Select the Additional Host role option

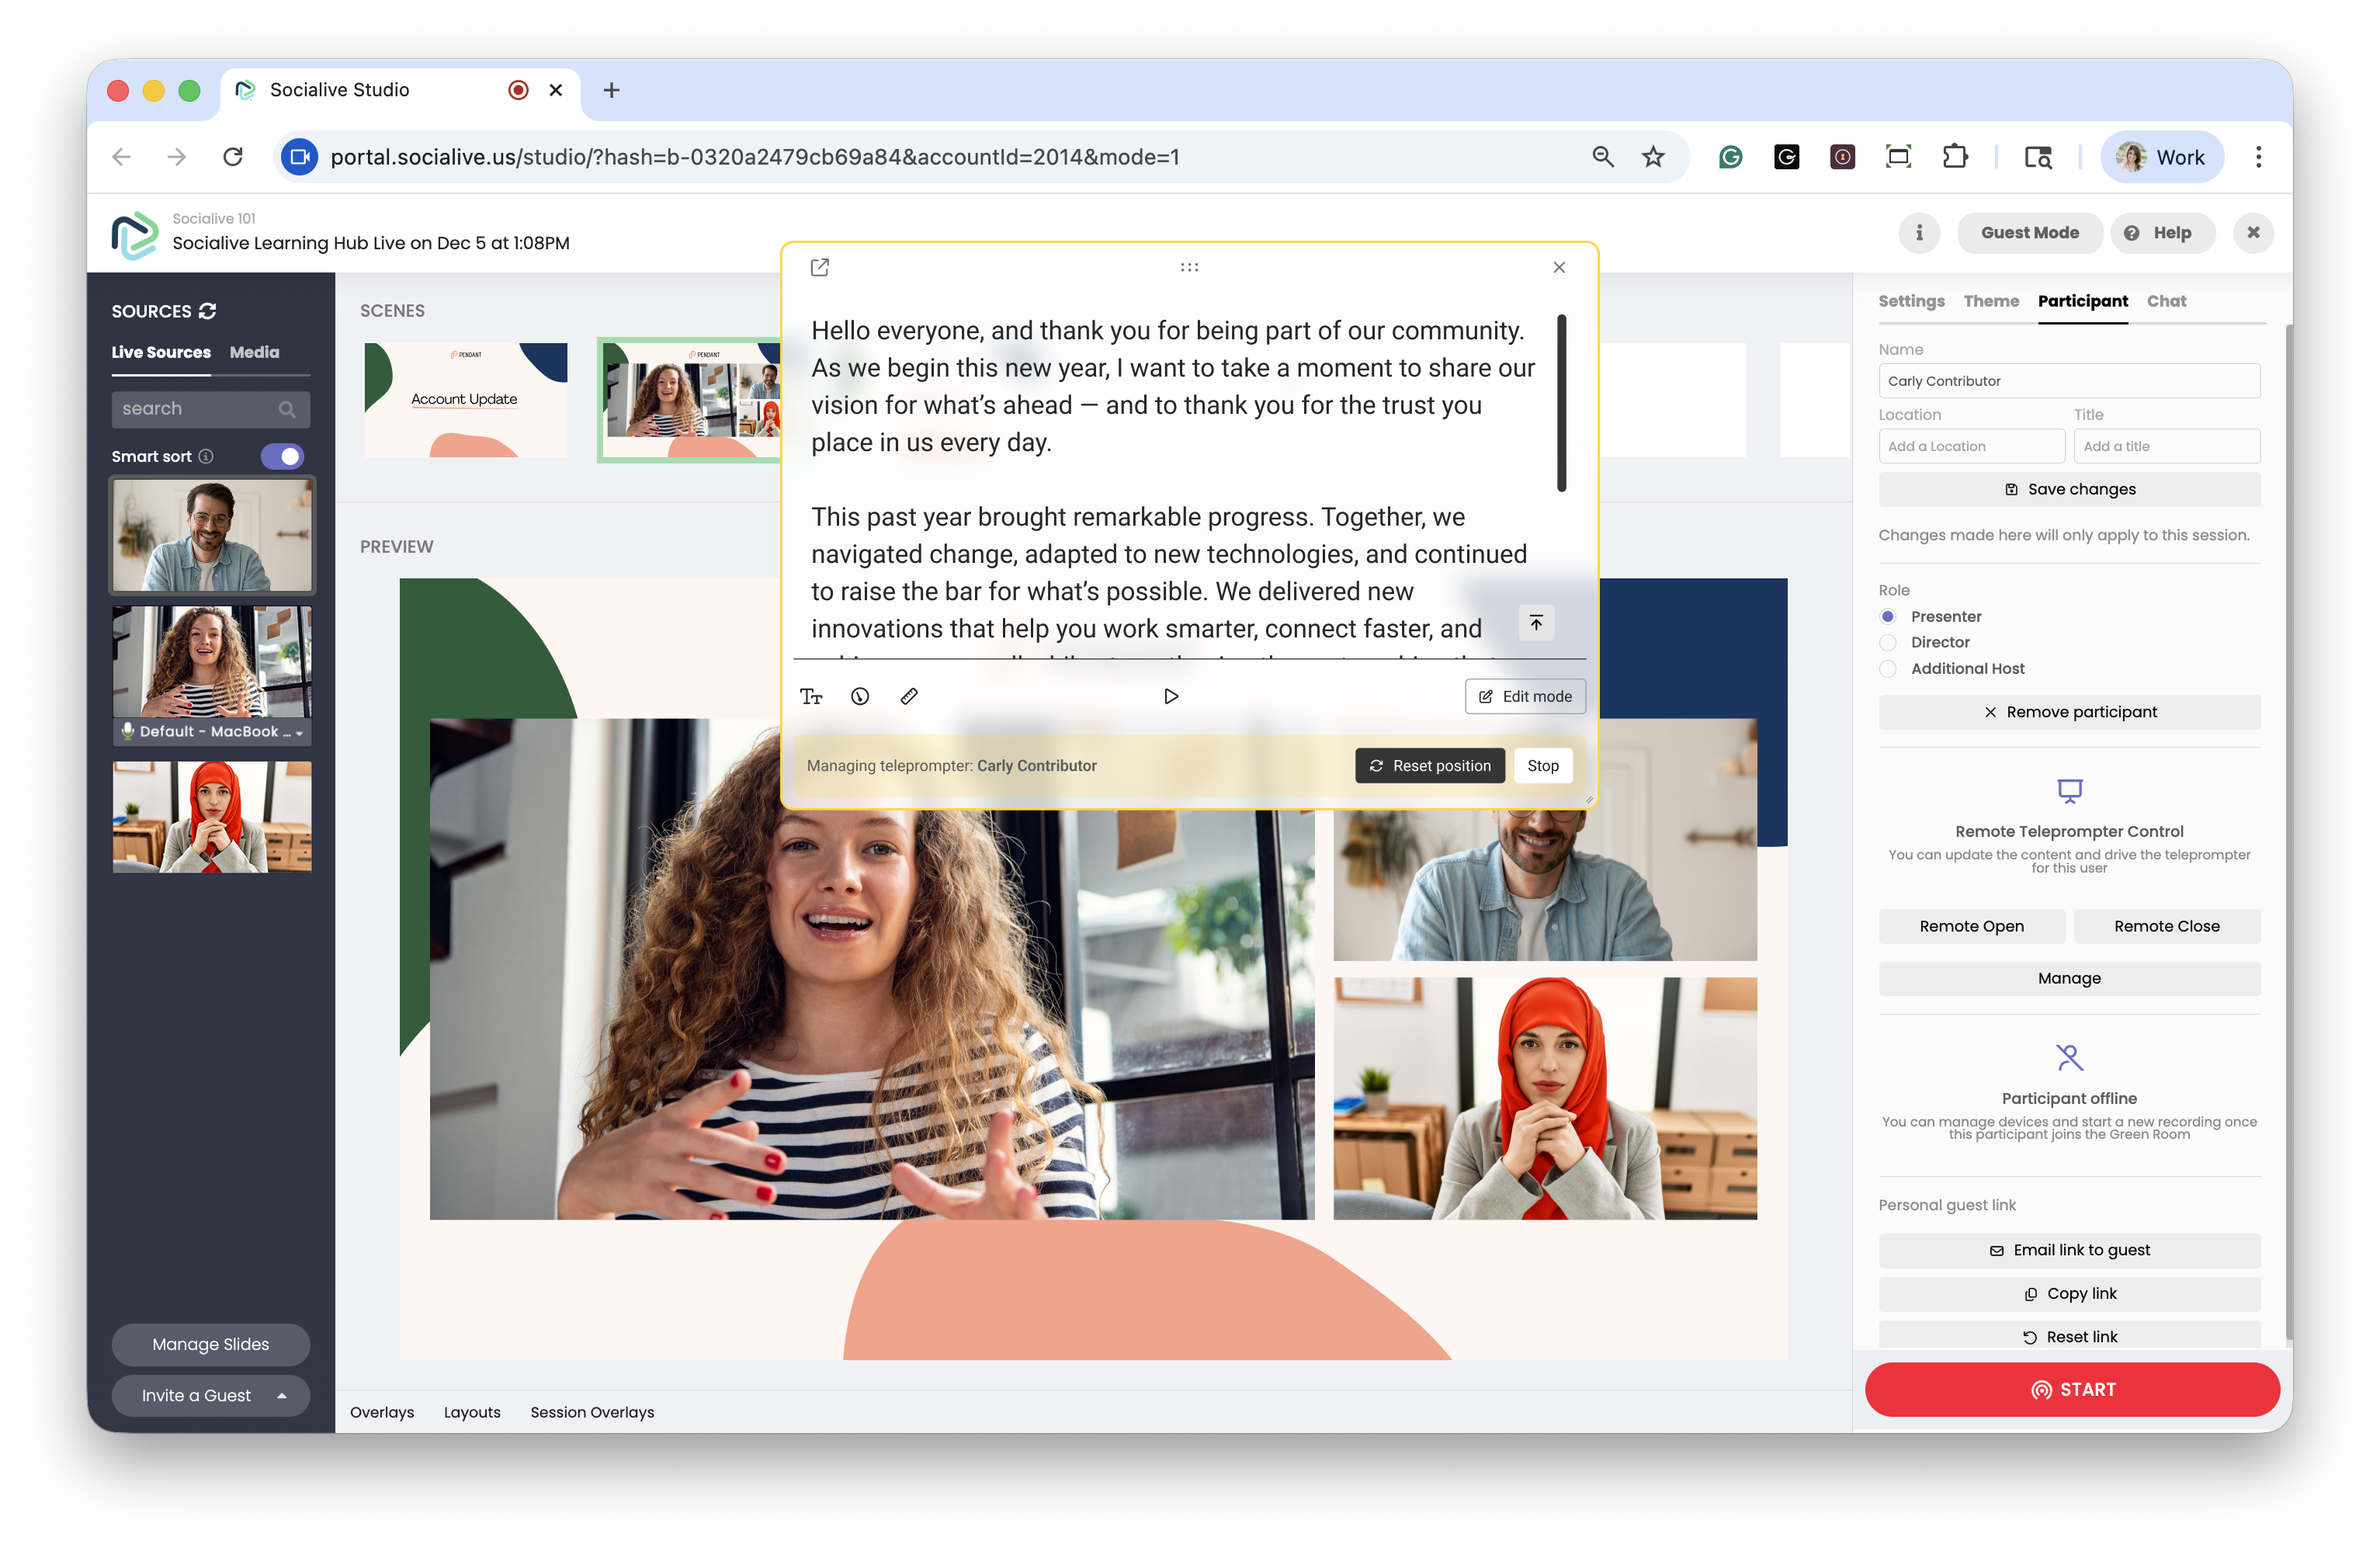click(x=1888, y=668)
